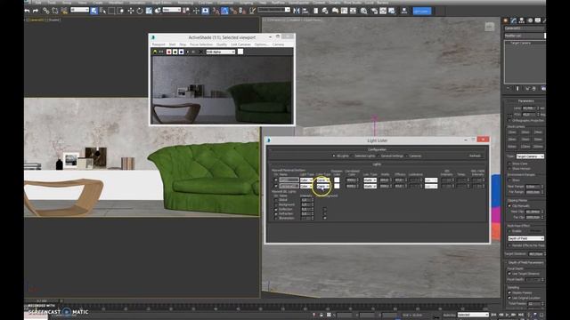The width and height of the screenshot is (570, 320).
Task: Open the Create command panel tab
Action: click(506, 20)
